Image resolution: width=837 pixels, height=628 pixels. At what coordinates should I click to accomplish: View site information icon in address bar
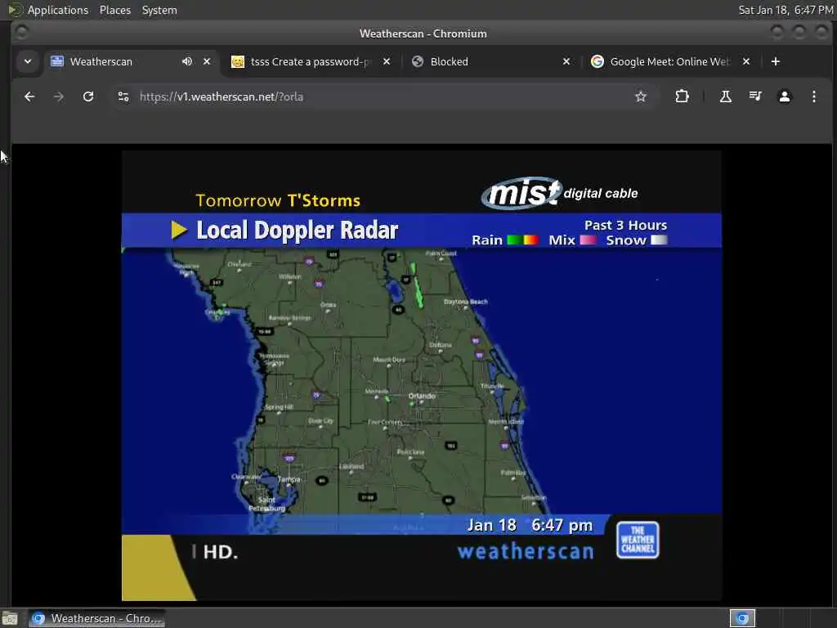123,96
